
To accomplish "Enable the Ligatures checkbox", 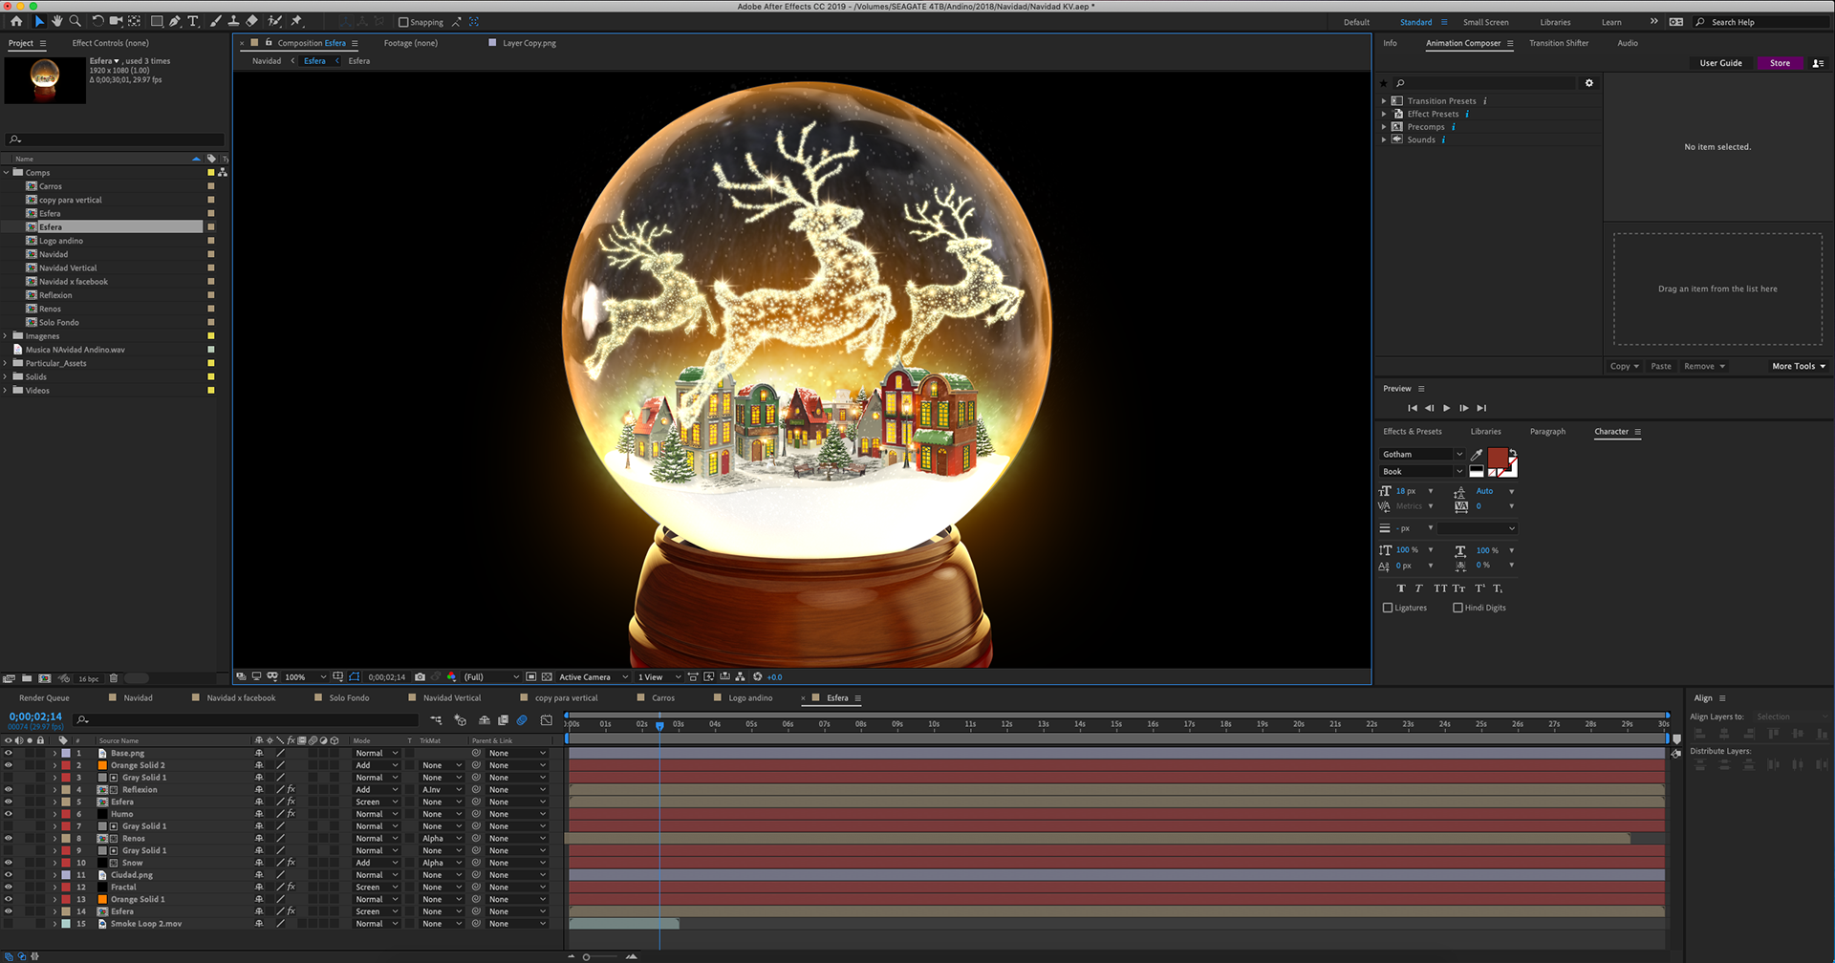I will point(1388,608).
